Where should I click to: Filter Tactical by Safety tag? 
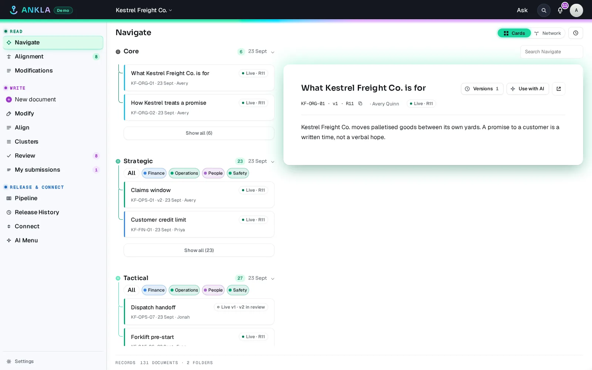click(x=238, y=290)
